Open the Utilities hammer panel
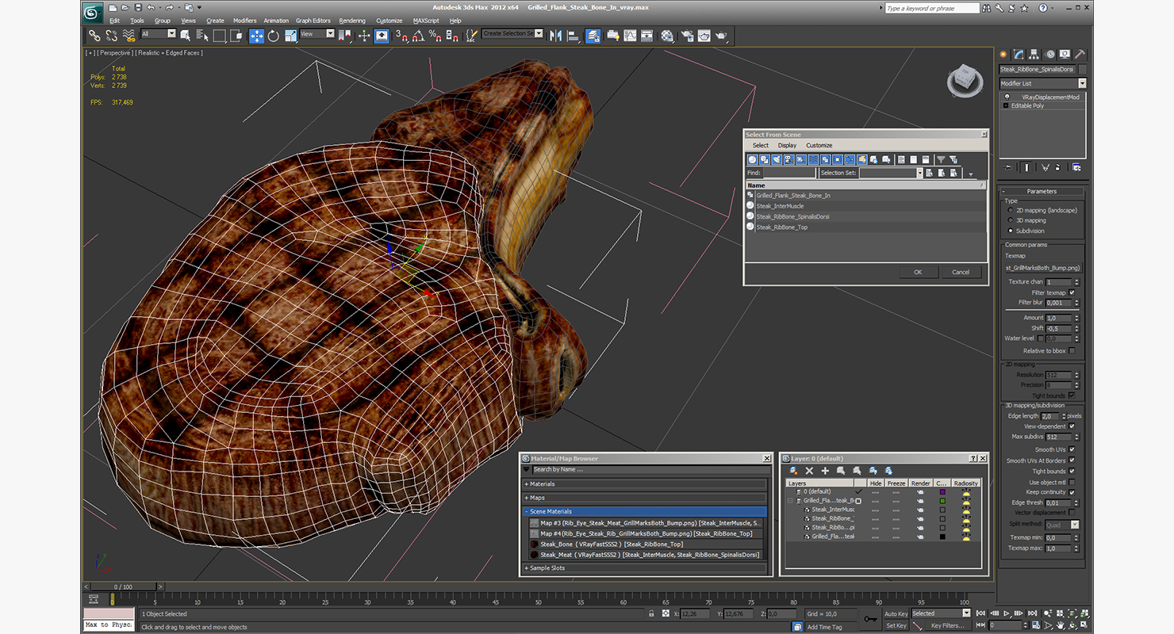 1079,55
